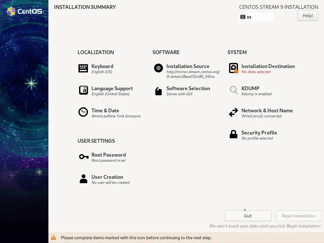This screenshot has width=324, height=243.
Task: Click the Security Profile lock icon
Action: point(234,134)
